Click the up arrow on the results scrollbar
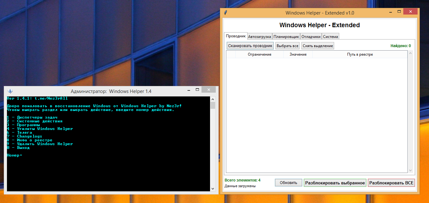This screenshot has height=203, width=429. click(x=411, y=53)
